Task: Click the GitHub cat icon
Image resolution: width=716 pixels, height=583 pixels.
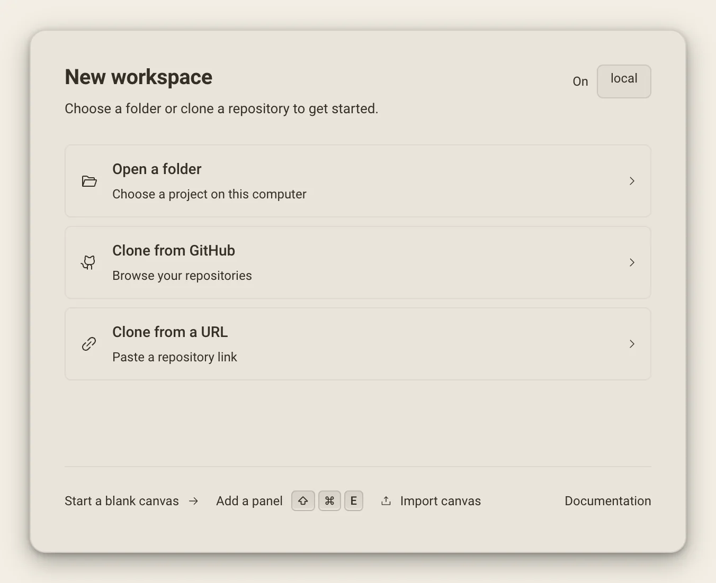Action: [x=88, y=262]
